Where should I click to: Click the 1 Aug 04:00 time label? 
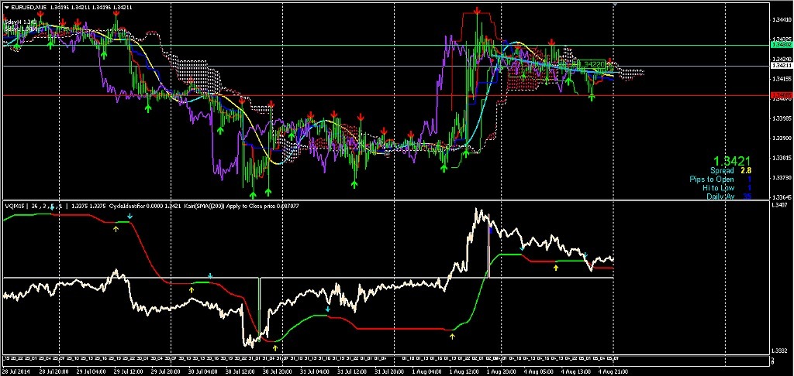(x=427, y=371)
